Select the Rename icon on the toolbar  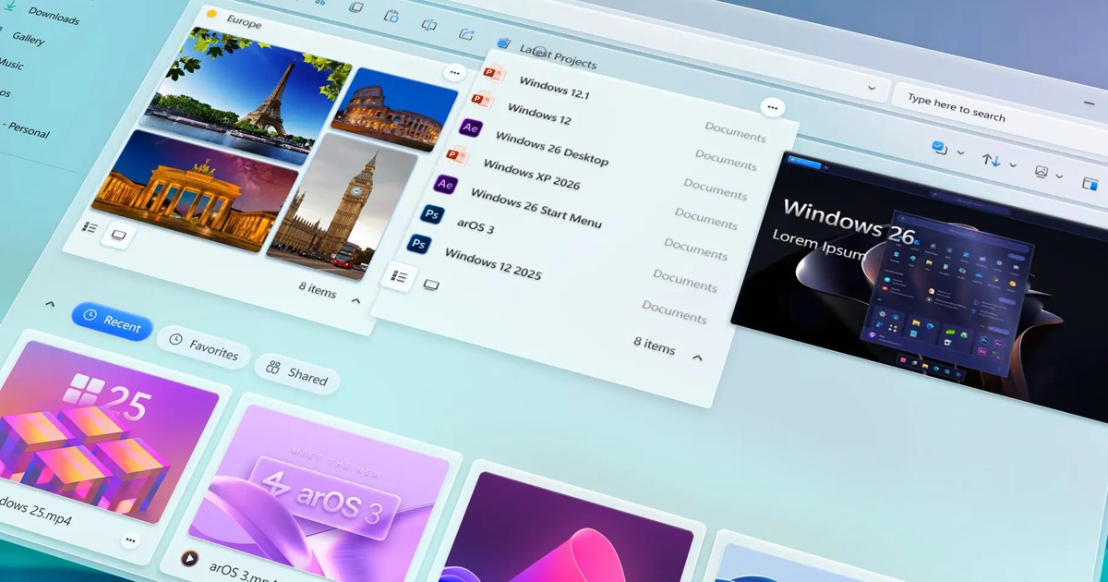pyautogui.click(x=428, y=26)
